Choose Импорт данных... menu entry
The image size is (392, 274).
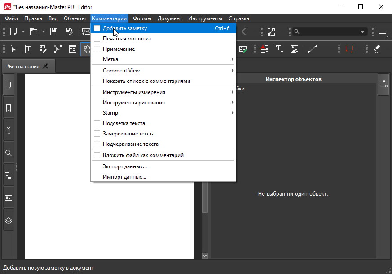(163, 177)
